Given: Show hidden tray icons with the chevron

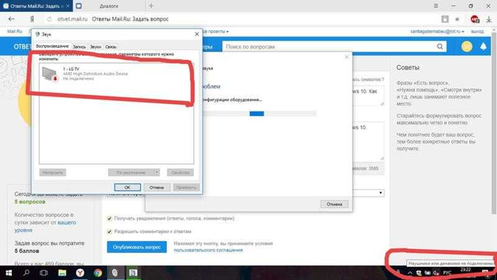Looking at the screenshot, I should click(410, 273).
